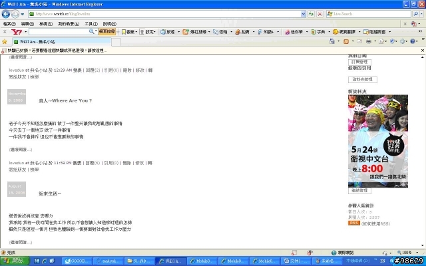
Task: Open the 回應(2) comments link
Action: (93, 70)
